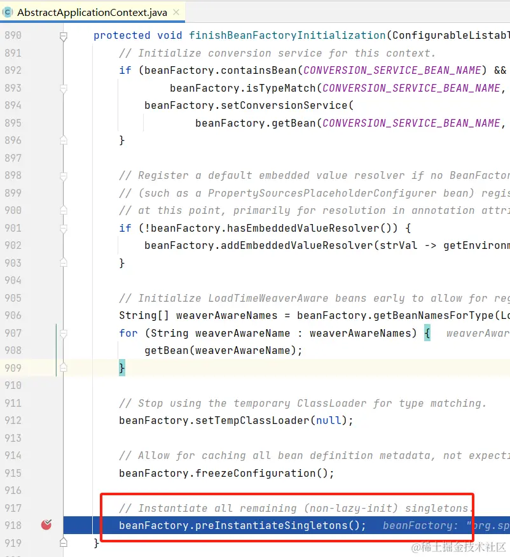Click the fold-end marker next to line 919
The image size is (510, 557).
63,542
